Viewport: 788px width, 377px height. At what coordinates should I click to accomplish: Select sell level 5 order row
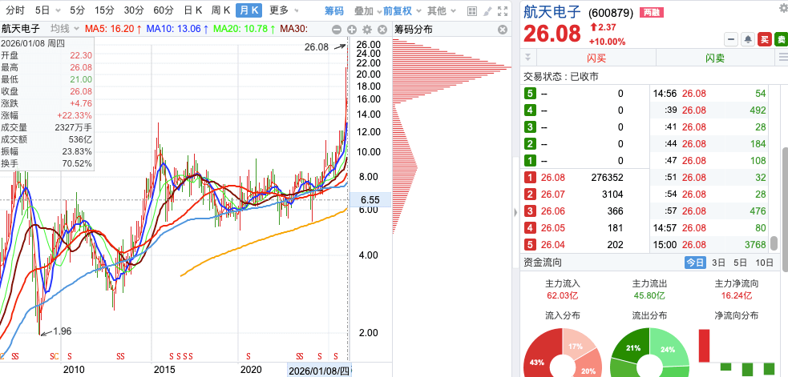click(x=584, y=94)
